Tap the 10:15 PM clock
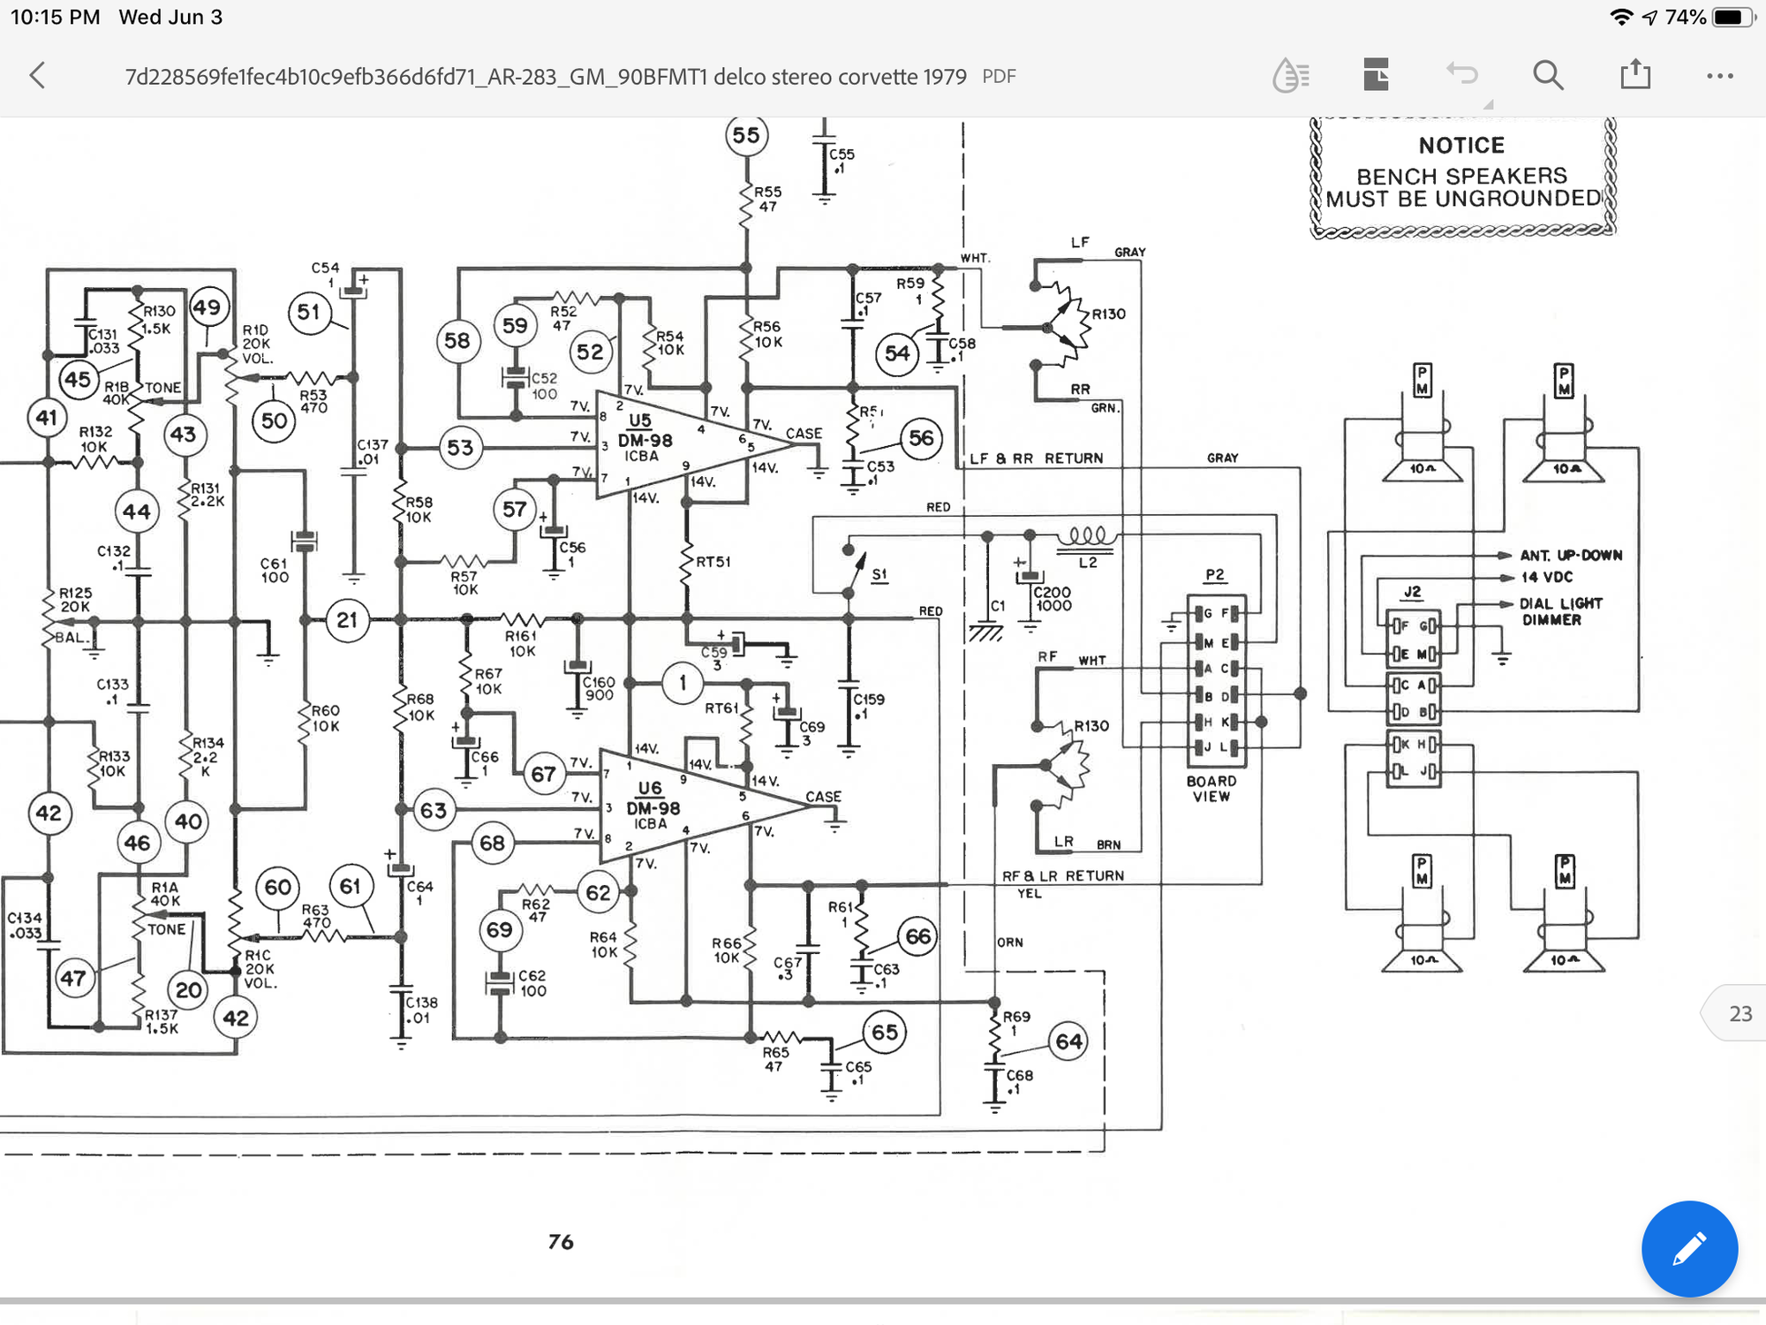 [x=55, y=17]
